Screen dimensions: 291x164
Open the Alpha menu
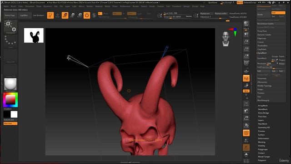[x=6, y=6]
